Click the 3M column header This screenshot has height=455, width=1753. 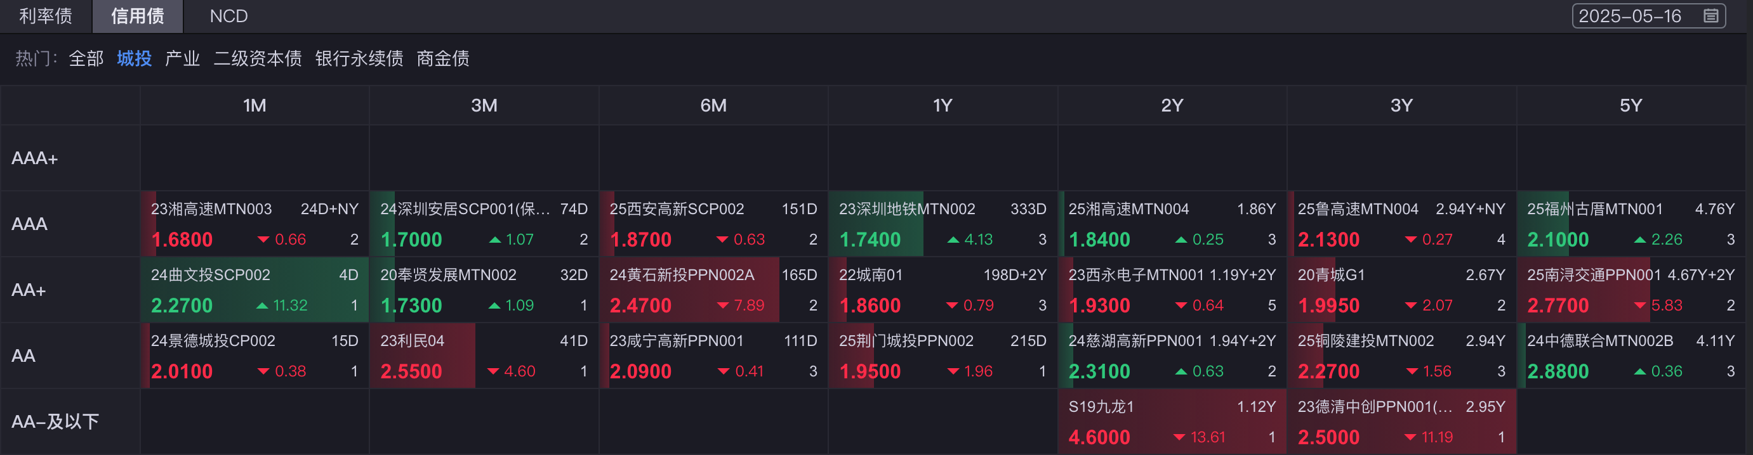pyautogui.click(x=484, y=105)
